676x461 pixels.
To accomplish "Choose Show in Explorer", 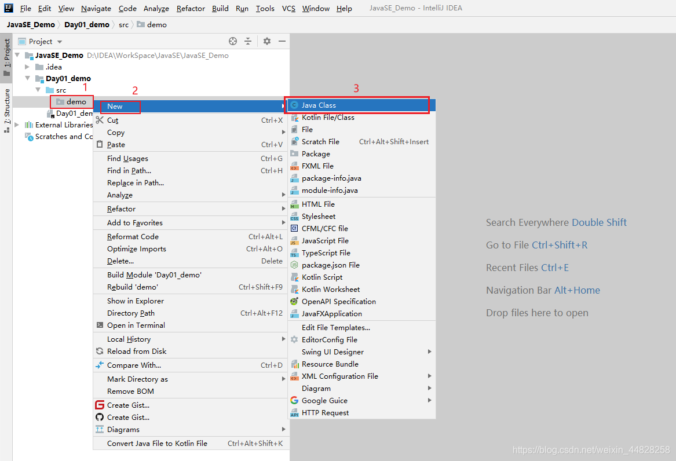I will (x=190, y=301).
